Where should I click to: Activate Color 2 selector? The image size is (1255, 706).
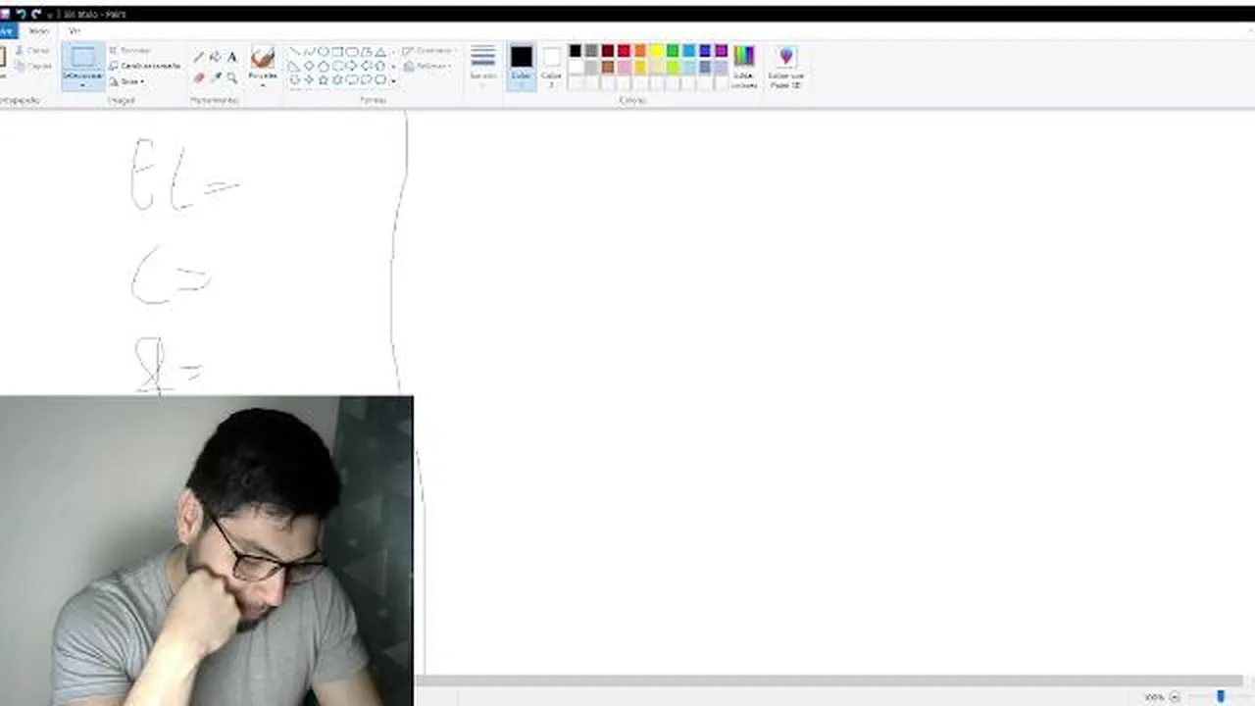[552, 66]
